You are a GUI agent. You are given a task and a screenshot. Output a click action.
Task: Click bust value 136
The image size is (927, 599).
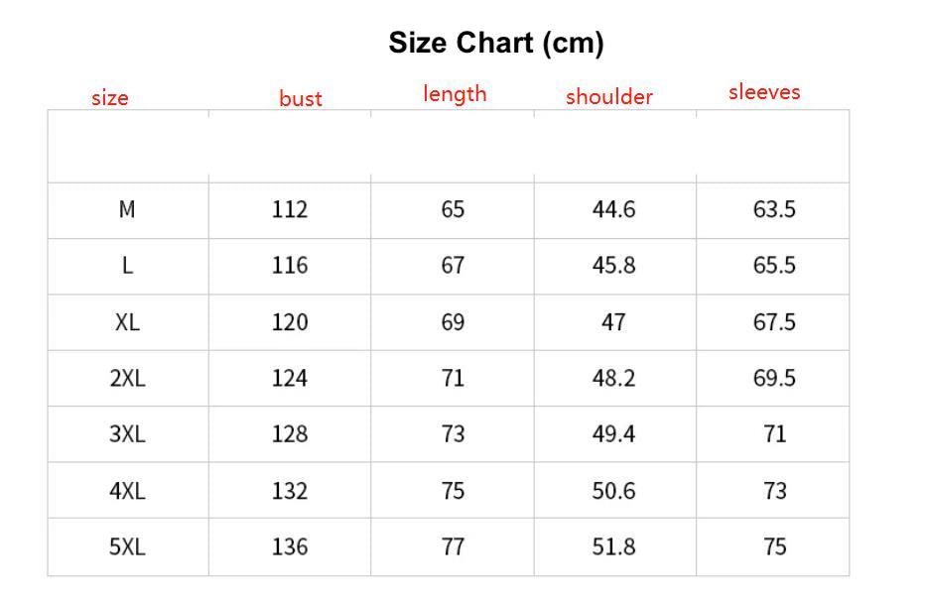pyautogui.click(x=290, y=546)
